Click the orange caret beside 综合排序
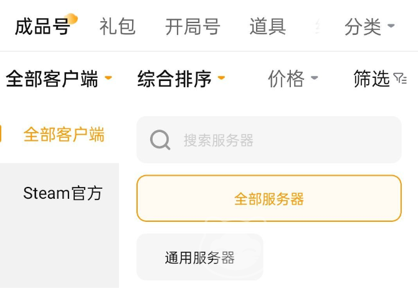This screenshot has width=418, height=291. pyautogui.click(x=221, y=79)
